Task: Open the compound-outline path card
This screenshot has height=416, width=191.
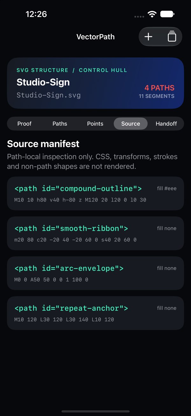Action: (95, 193)
